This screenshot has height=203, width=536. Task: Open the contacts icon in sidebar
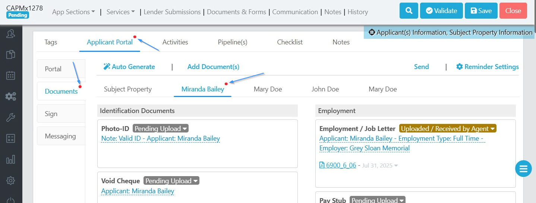click(11, 34)
